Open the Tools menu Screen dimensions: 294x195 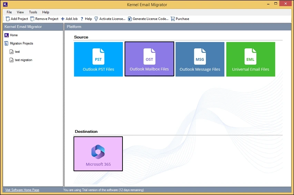(33, 12)
